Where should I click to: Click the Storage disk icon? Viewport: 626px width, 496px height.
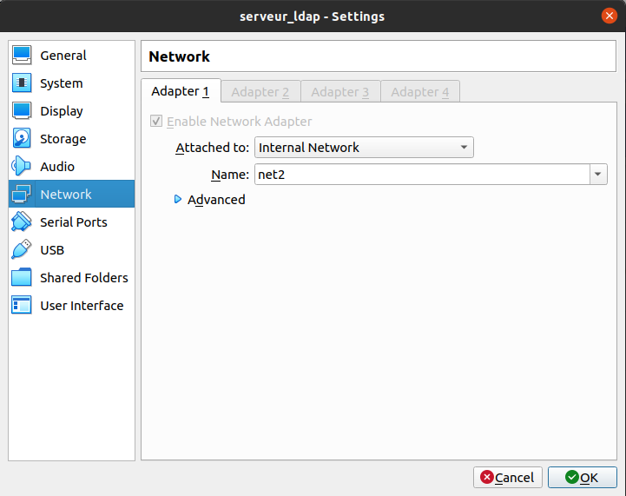point(23,139)
